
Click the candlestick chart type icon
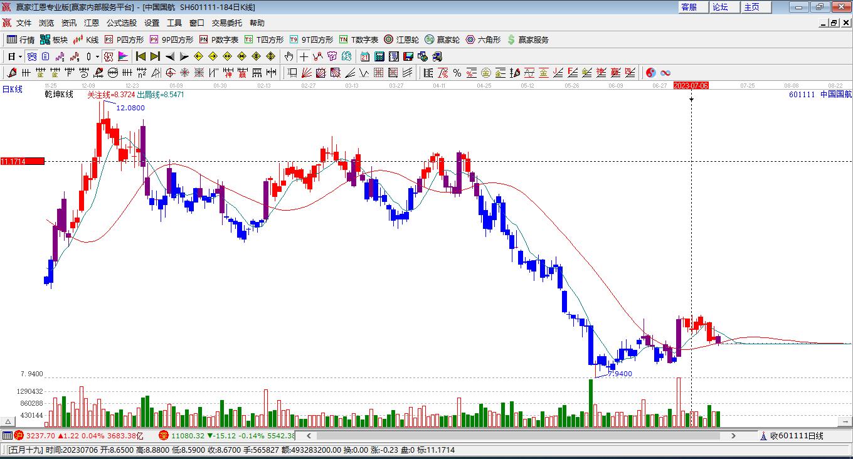88,56
